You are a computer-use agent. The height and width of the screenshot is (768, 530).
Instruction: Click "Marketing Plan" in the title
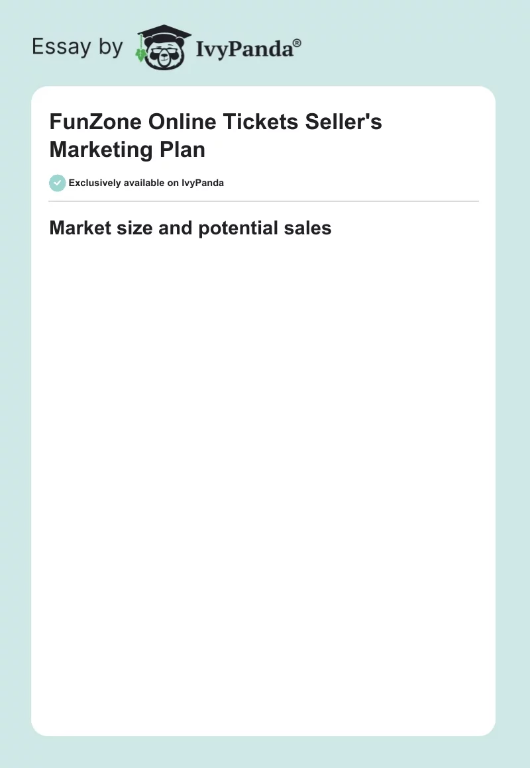click(x=127, y=150)
